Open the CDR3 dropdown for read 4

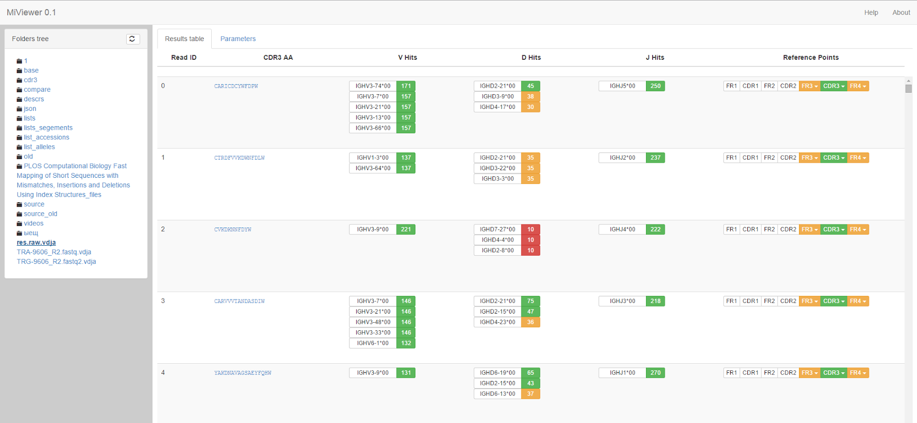click(x=833, y=373)
